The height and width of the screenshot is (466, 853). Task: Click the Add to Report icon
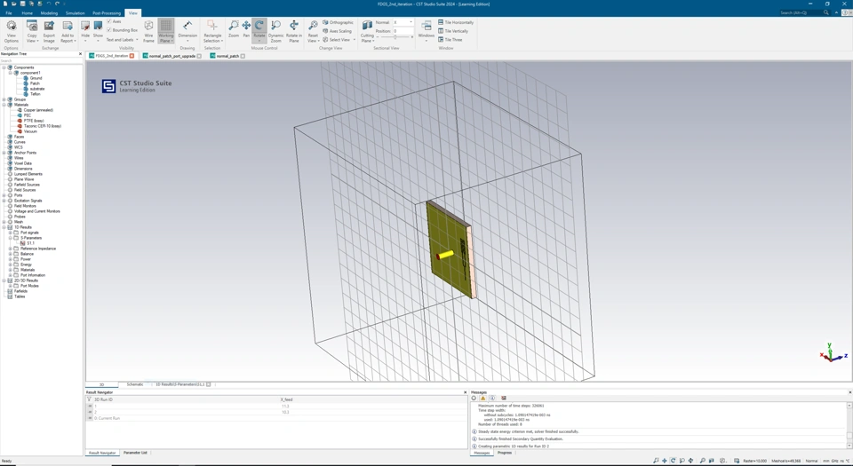68,26
